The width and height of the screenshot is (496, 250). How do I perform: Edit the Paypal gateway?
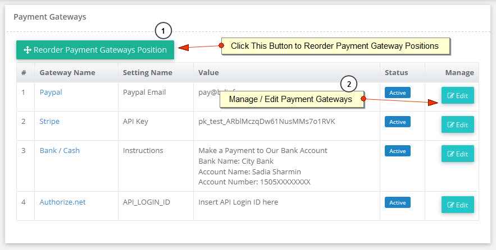coord(458,95)
